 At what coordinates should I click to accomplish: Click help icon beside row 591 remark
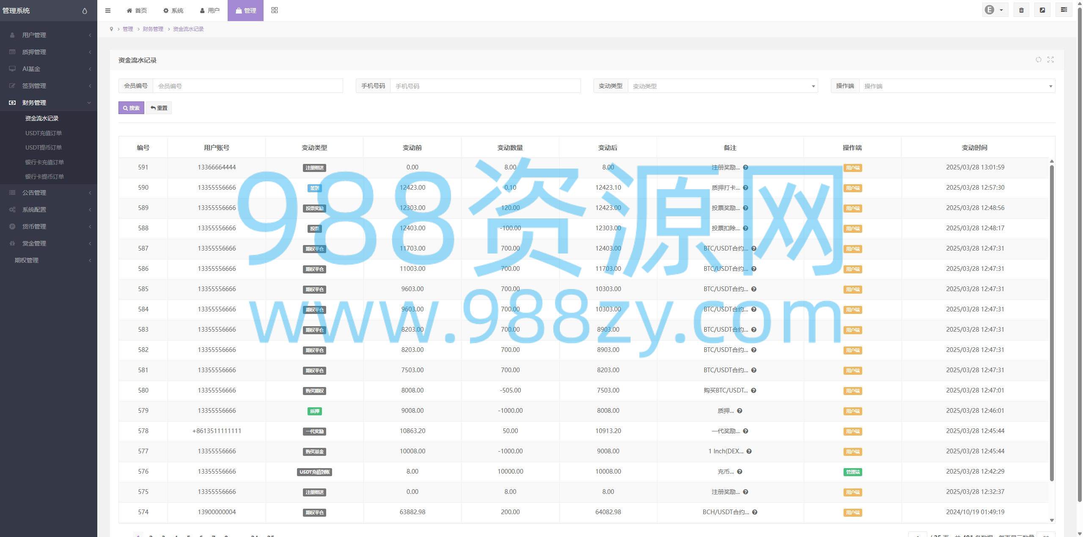click(745, 167)
